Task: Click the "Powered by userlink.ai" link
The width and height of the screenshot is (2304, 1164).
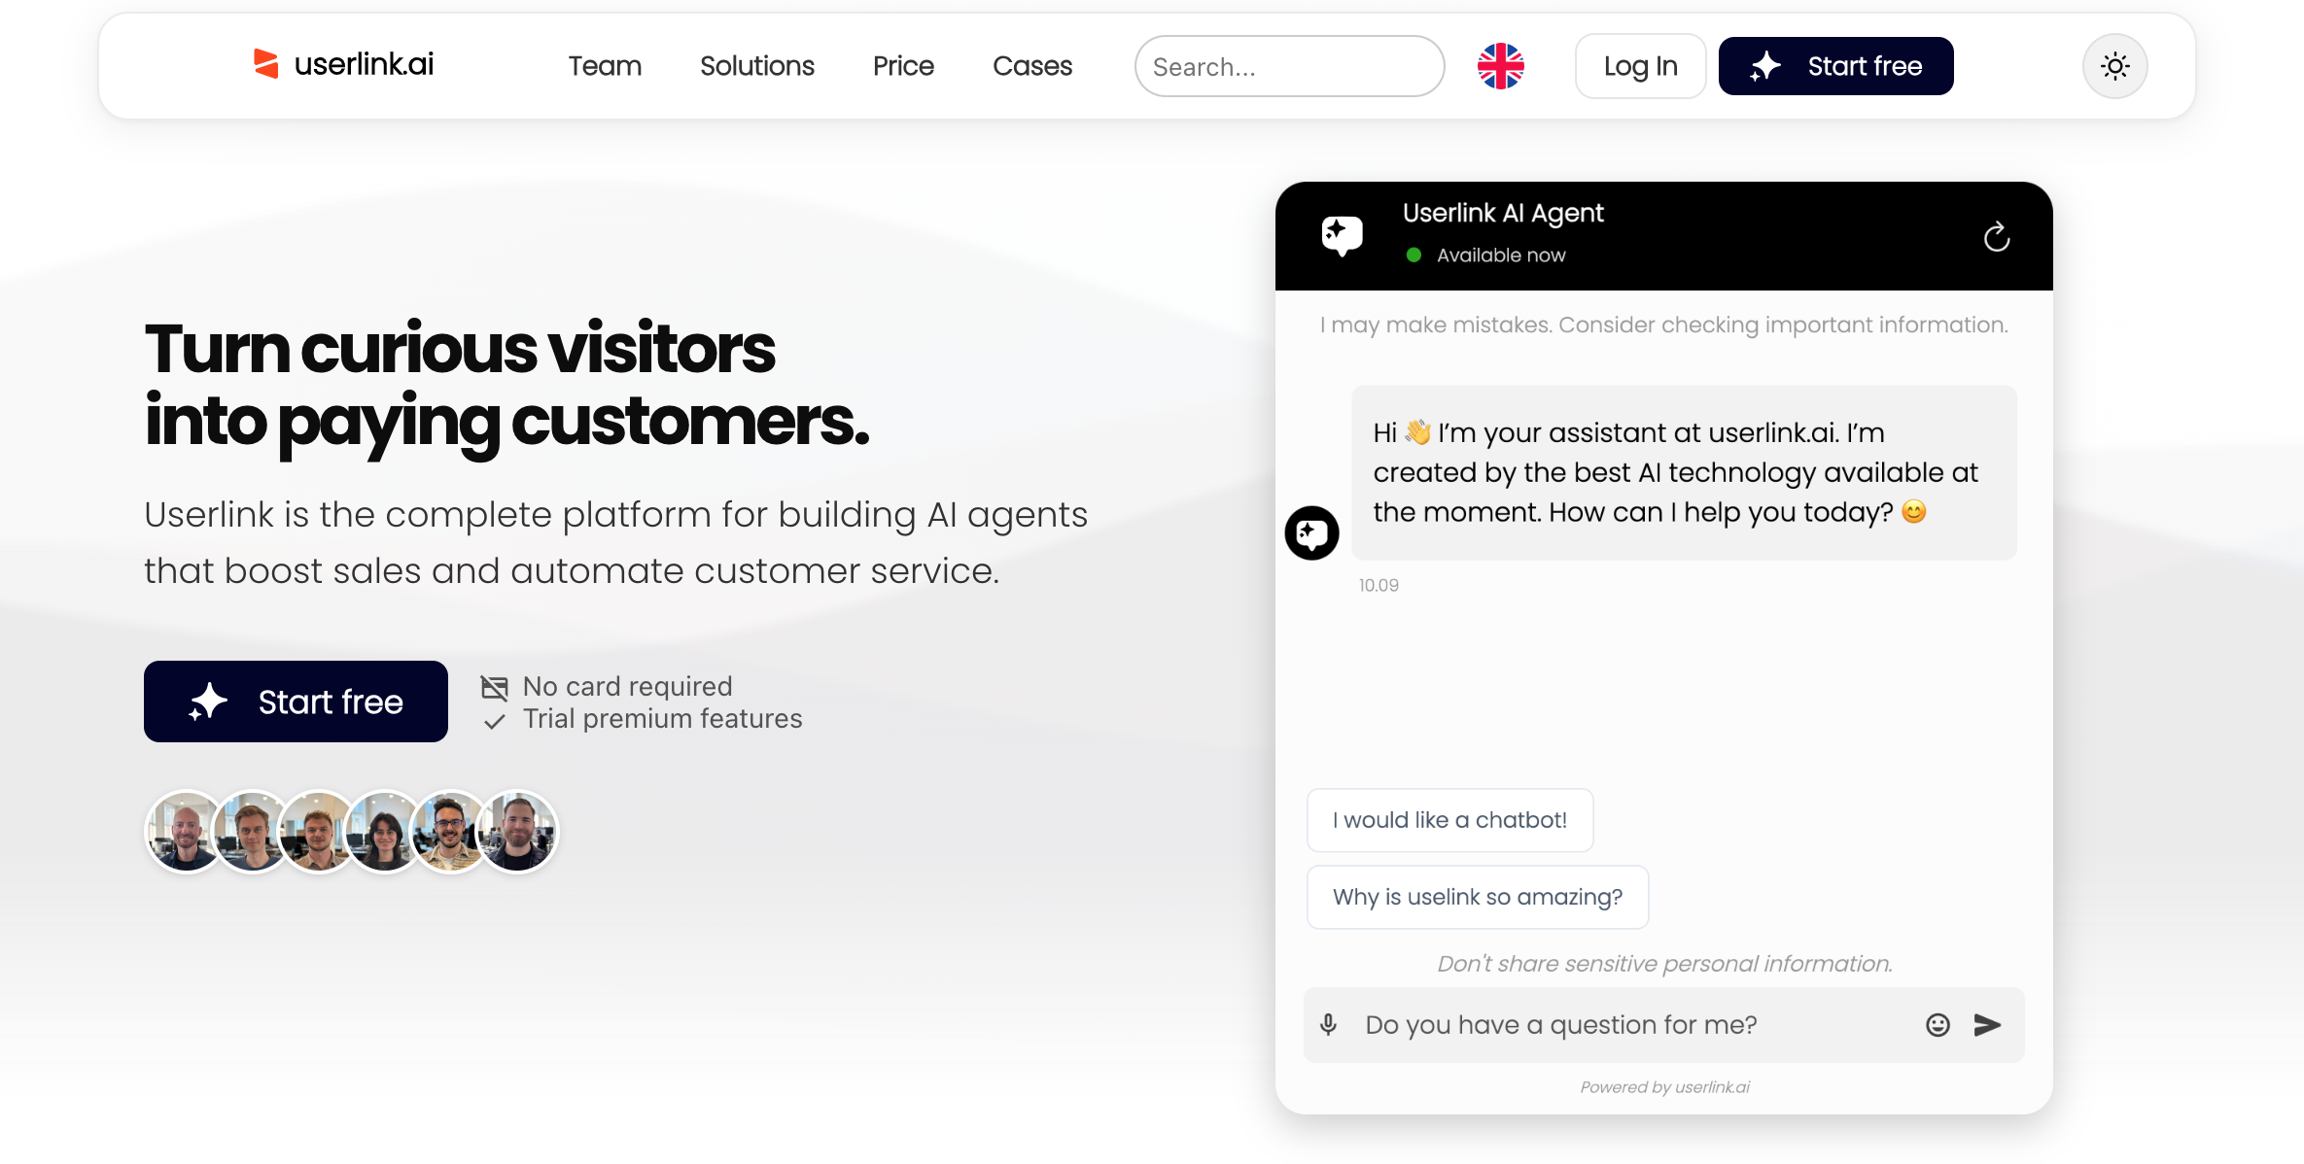Action: (x=1664, y=1087)
